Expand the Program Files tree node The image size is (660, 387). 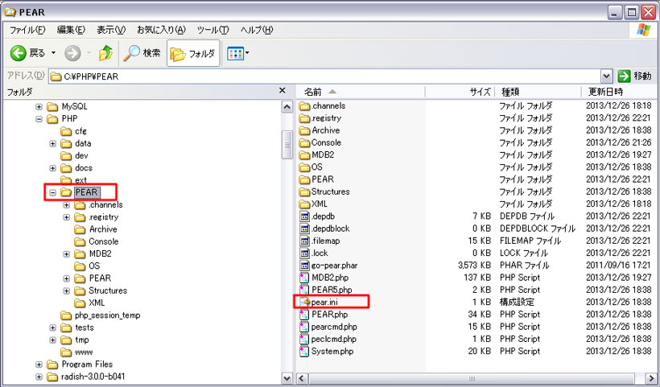click(39, 364)
